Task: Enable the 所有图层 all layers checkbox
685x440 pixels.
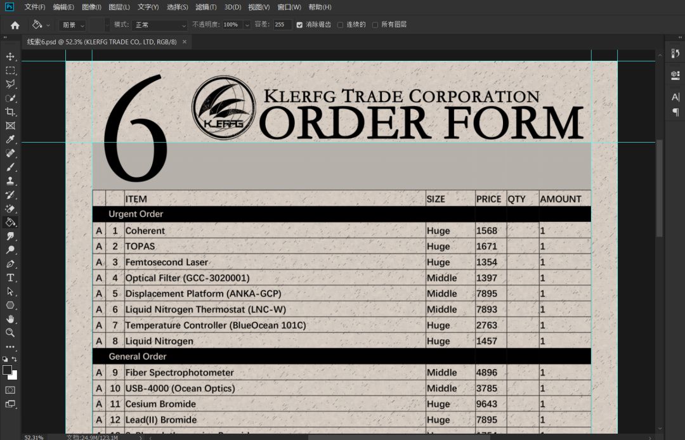Action: click(375, 25)
